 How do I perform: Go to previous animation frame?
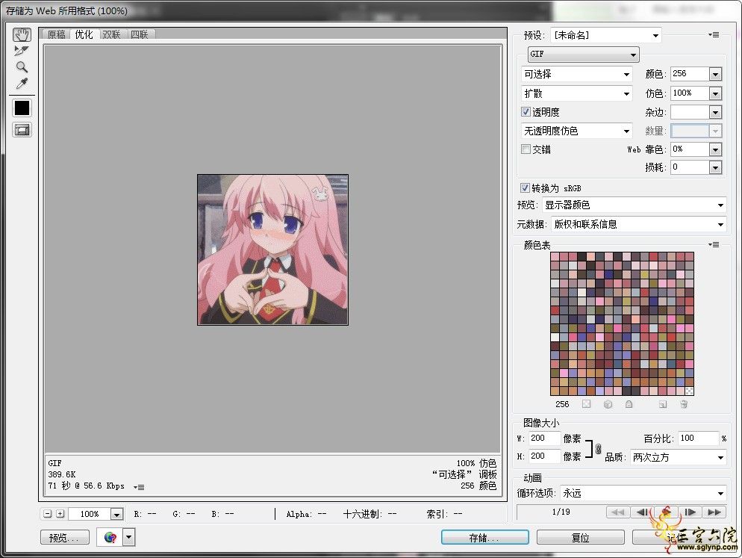(x=641, y=512)
